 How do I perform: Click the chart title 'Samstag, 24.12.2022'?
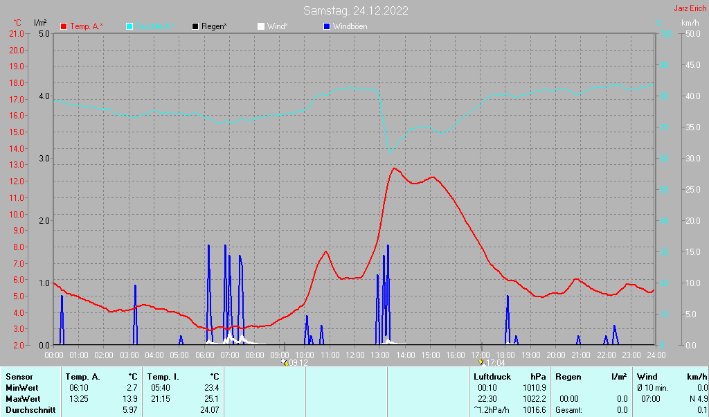(356, 10)
